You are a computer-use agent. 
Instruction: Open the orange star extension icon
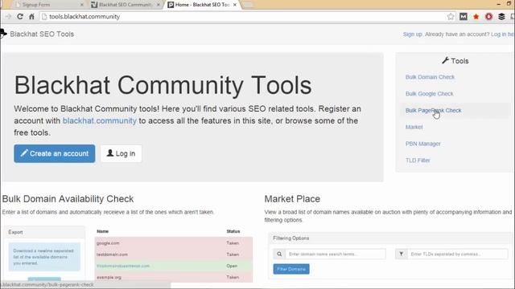[476, 16]
